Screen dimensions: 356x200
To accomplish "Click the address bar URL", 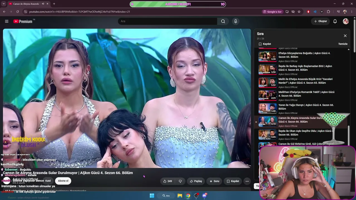I will click(80, 12).
